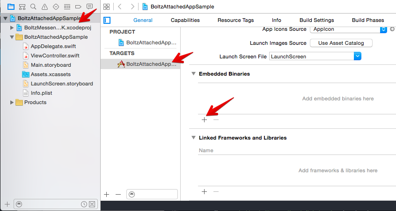Switch to the Build Settings tab
This screenshot has width=396, height=211.
click(317, 20)
